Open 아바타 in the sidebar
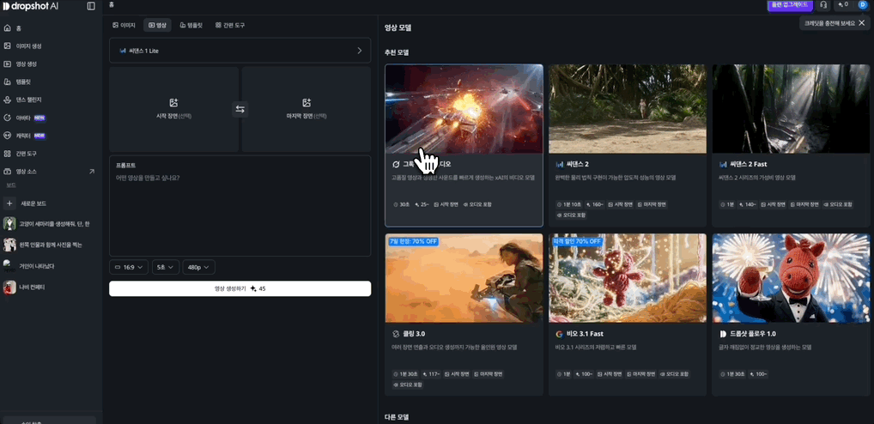This screenshot has height=424, width=874. (23, 118)
